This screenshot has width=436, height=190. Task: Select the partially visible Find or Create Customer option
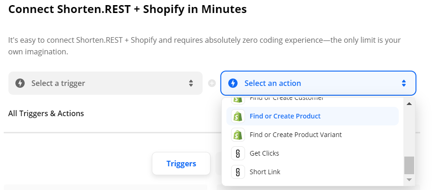(313, 100)
